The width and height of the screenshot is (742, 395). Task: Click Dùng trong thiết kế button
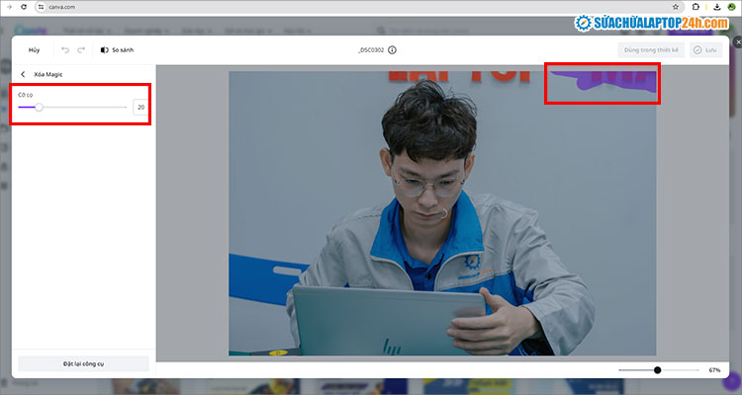tap(650, 49)
